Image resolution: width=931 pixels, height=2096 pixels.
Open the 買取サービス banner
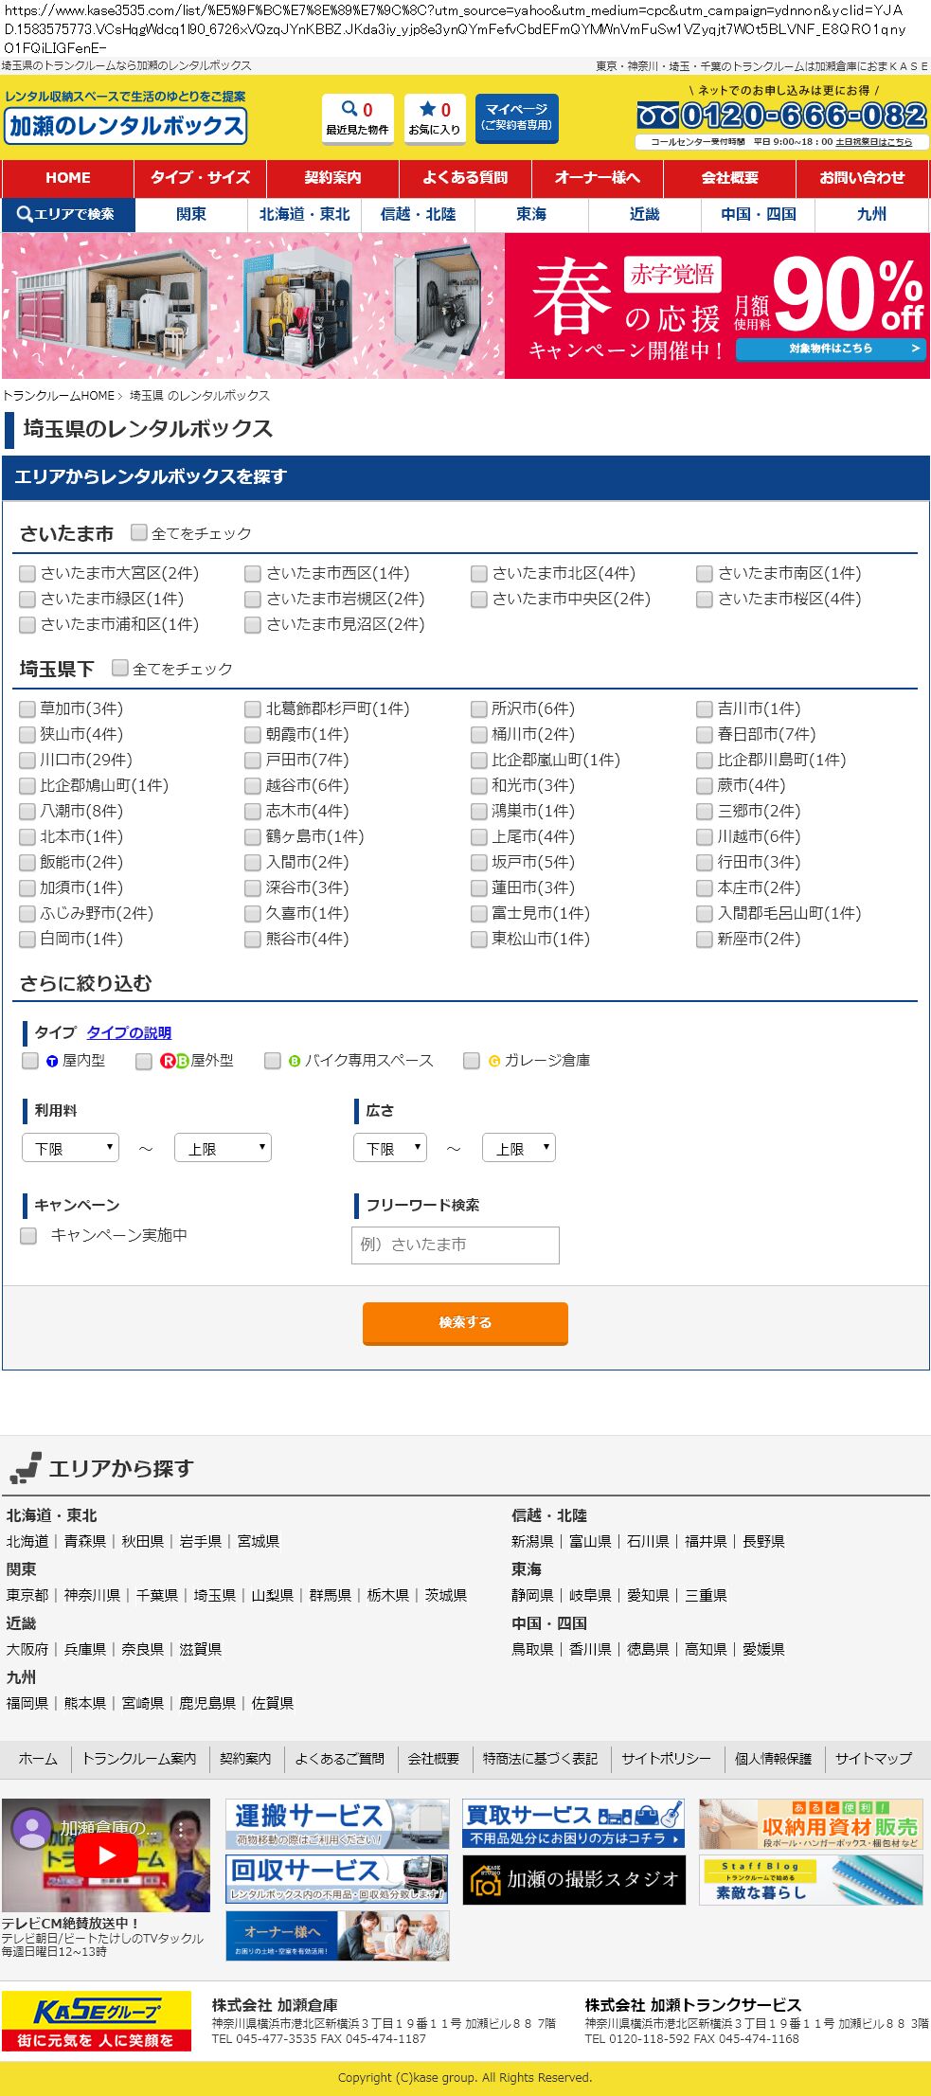[x=574, y=1823]
